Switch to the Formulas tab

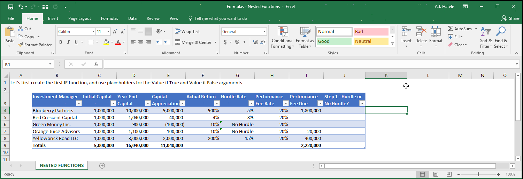pos(109,18)
